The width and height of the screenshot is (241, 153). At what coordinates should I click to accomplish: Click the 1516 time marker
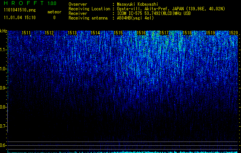(x=141, y=33)
